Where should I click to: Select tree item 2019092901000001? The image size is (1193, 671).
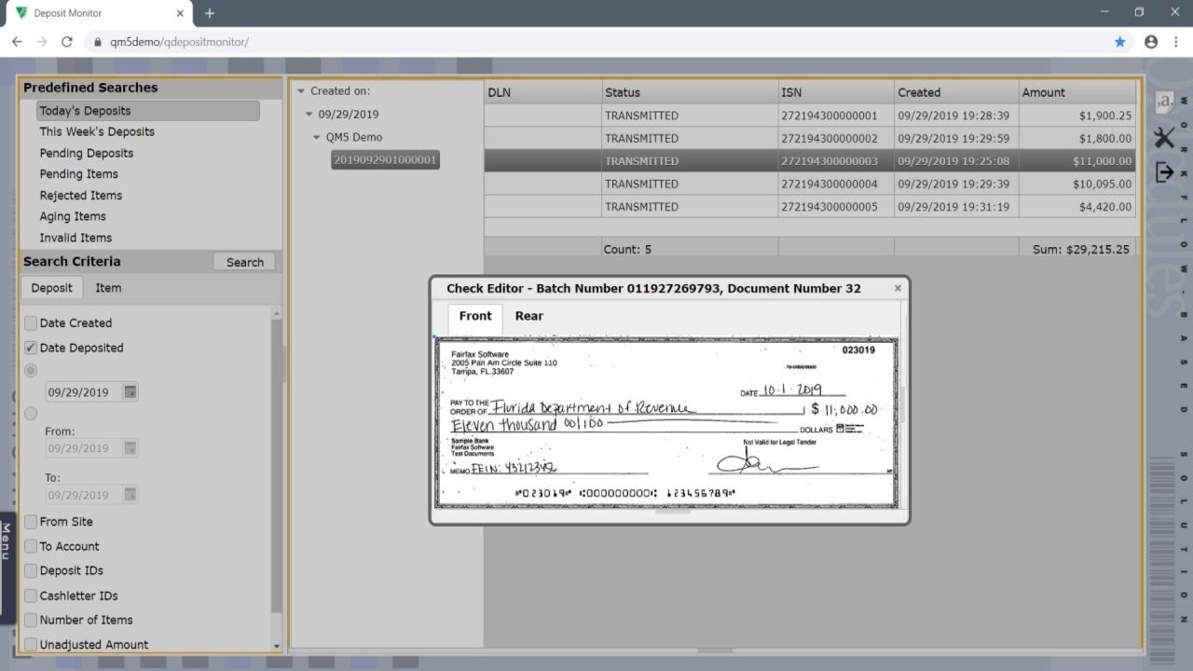tap(385, 160)
